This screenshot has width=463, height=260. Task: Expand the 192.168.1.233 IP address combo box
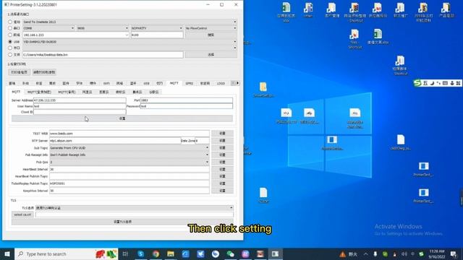[x=127, y=35]
